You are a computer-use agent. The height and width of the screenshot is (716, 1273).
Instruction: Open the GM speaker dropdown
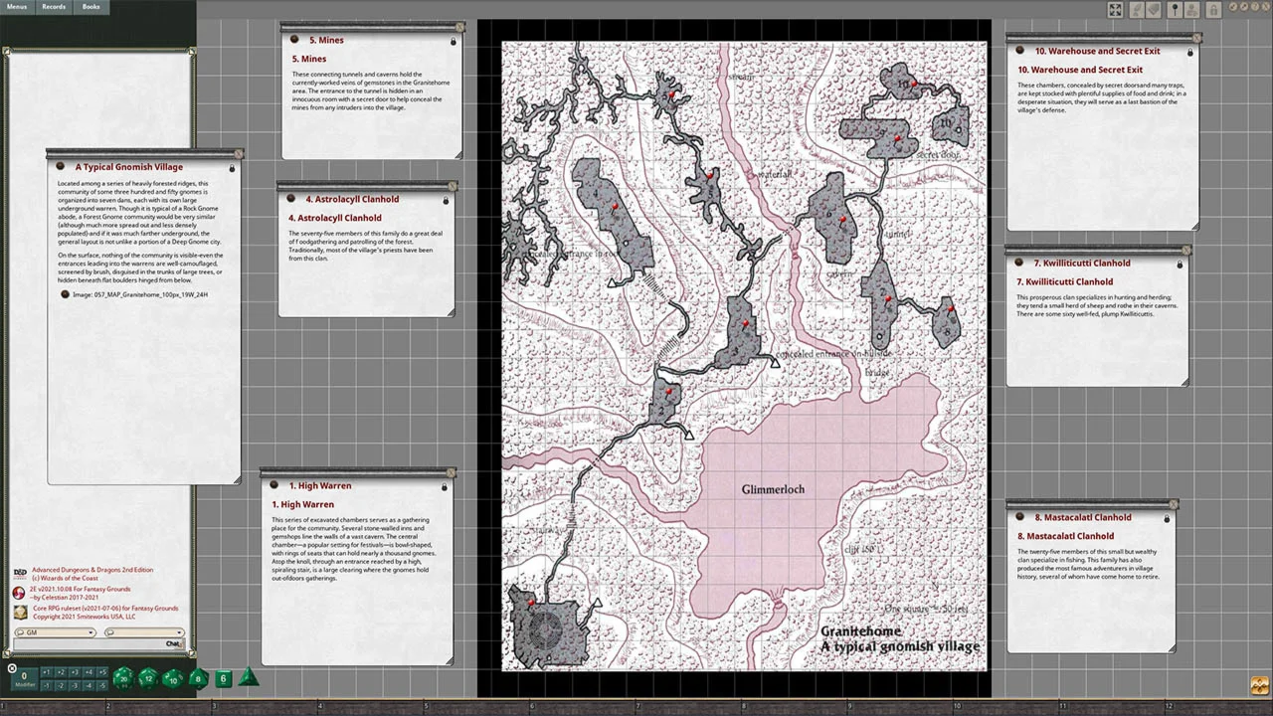coord(56,632)
